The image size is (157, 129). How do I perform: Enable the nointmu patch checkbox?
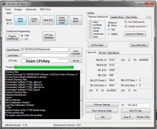click(x=91, y=28)
